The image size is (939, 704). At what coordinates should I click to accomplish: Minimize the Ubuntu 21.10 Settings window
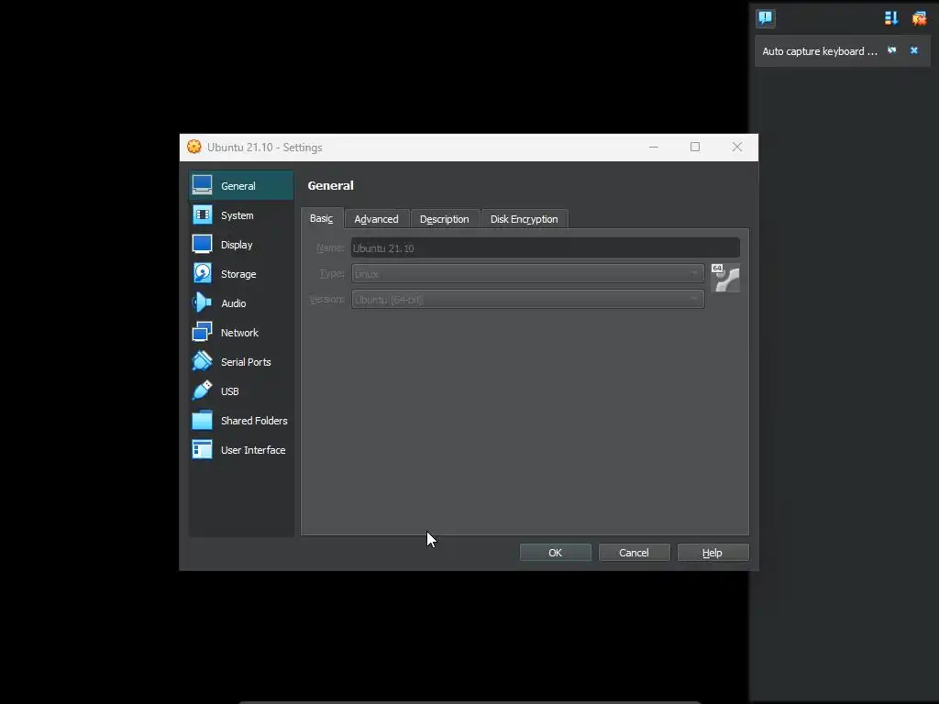point(653,148)
